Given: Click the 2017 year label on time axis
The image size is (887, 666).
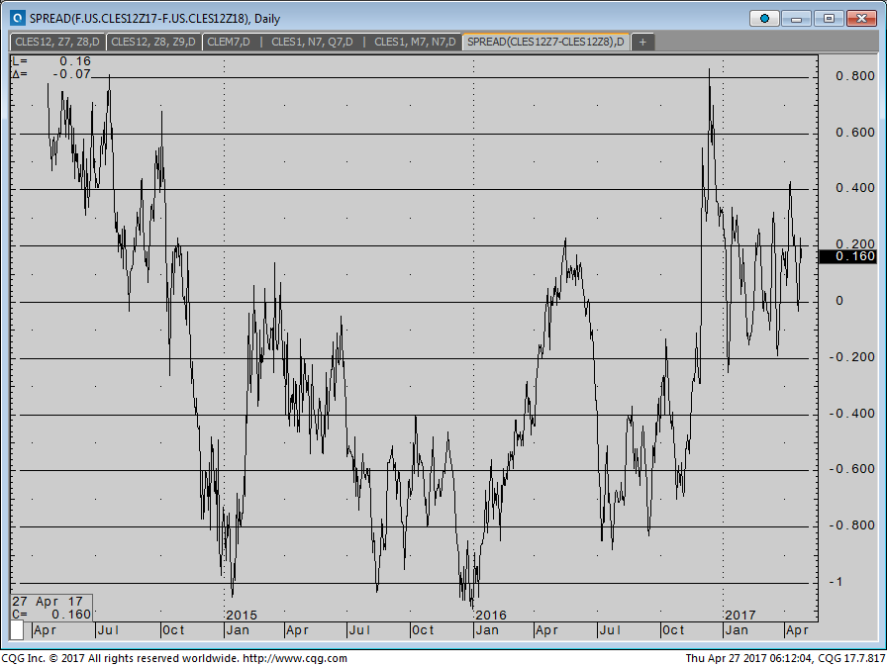Looking at the screenshot, I should click(739, 616).
